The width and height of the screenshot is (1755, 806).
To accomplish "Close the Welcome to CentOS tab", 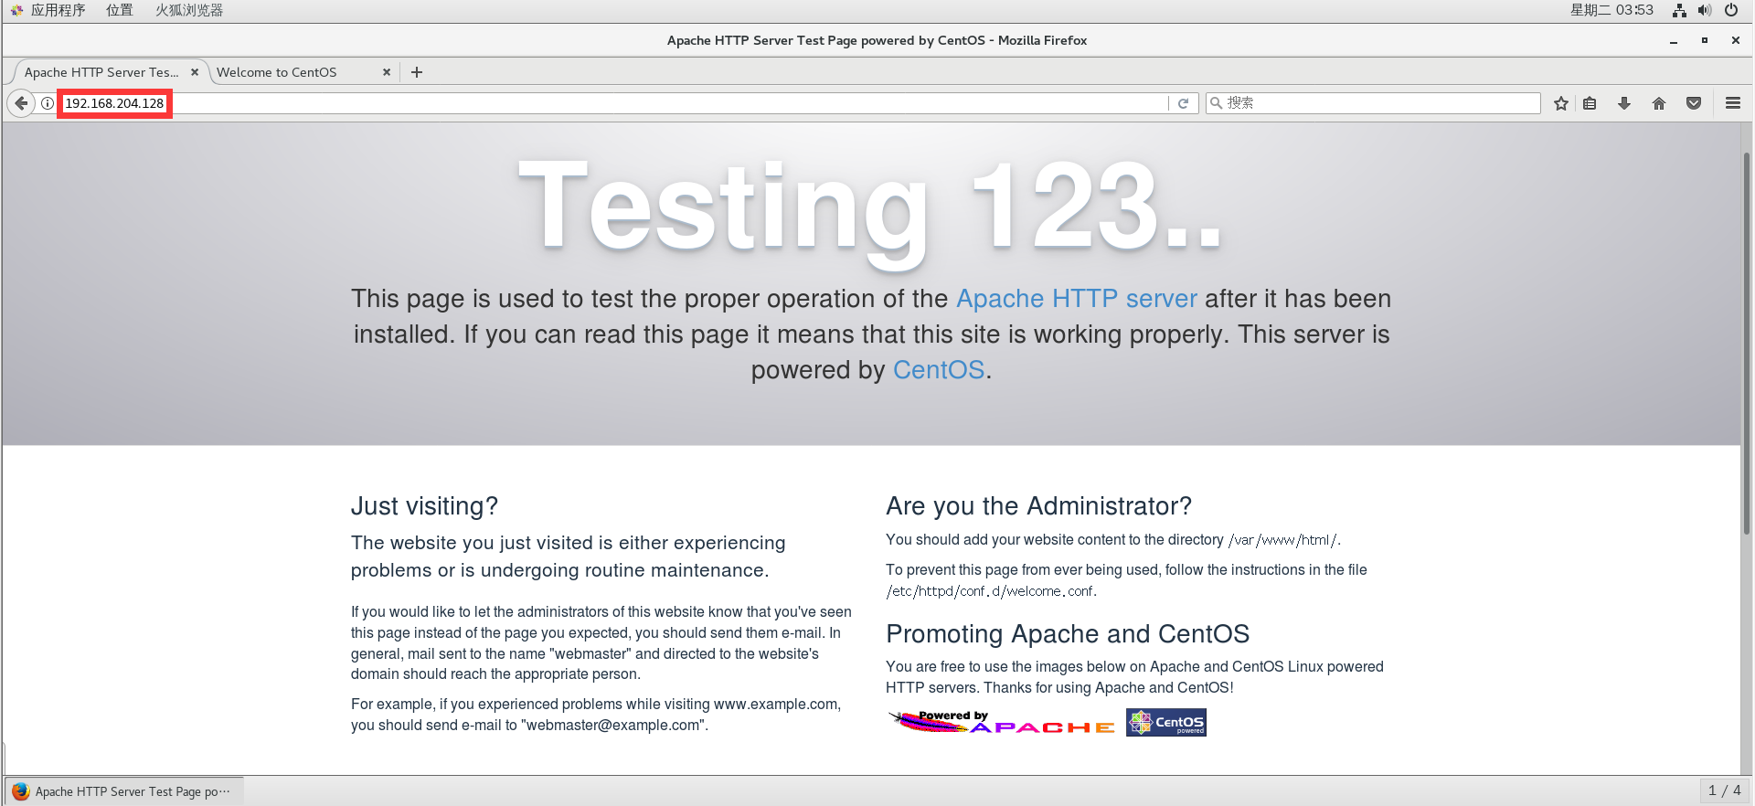I will tap(387, 72).
